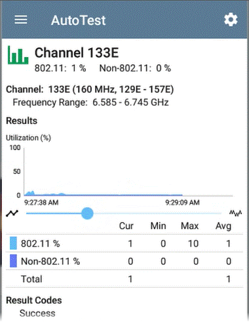Click the detailed waveform graph icon
Screen dimensions: 249x322
pyautogui.click(x=236, y=213)
